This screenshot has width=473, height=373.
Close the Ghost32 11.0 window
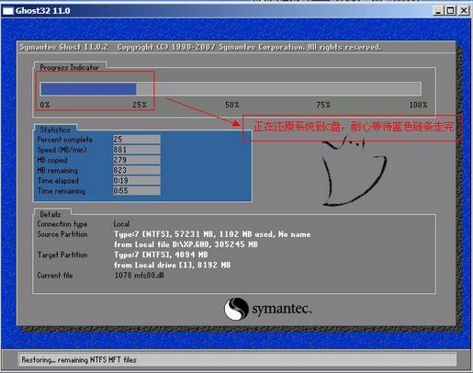tap(464, 11)
